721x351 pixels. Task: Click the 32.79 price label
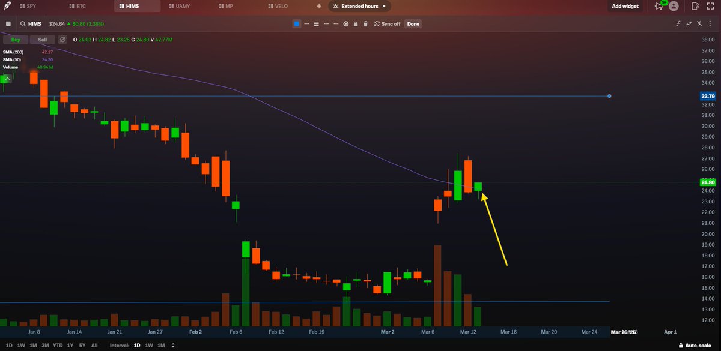(708, 96)
